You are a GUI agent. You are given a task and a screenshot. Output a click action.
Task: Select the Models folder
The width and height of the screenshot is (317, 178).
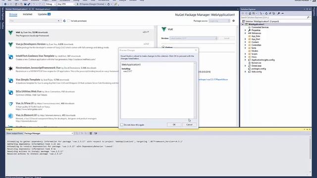[x=255, y=51]
